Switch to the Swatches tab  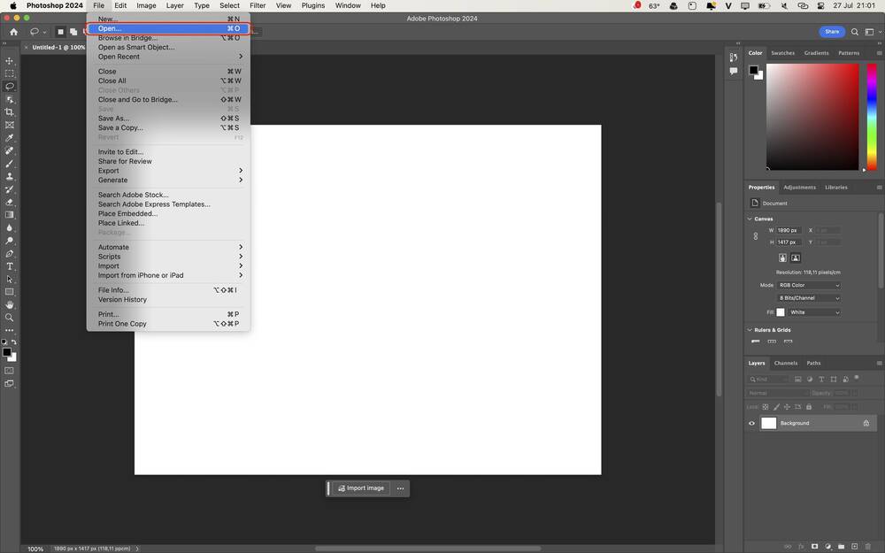click(x=782, y=53)
